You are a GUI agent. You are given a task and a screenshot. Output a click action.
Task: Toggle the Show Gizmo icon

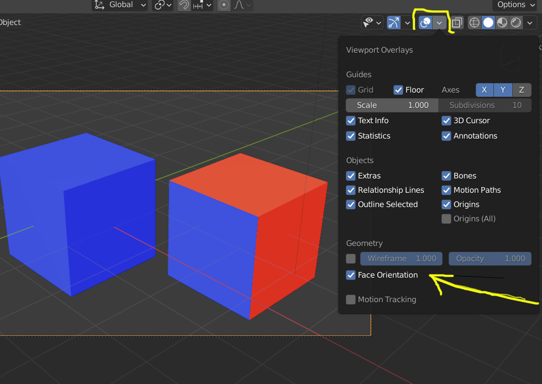393,23
